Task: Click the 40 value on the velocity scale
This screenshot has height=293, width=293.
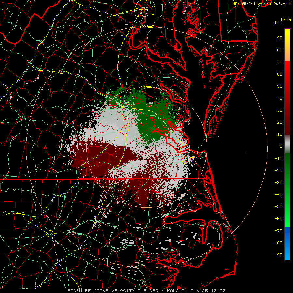Action: [280, 98]
